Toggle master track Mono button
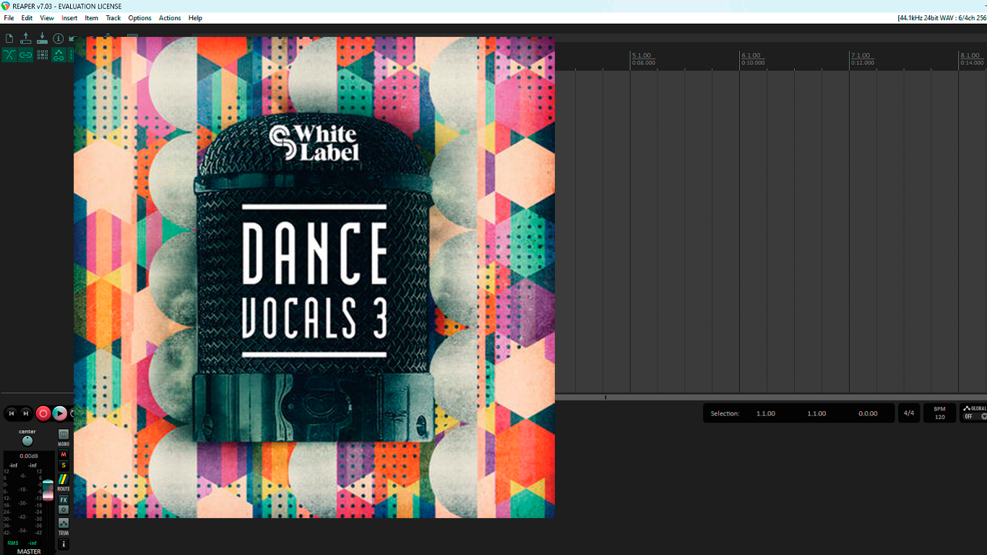The width and height of the screenshot is (987, 555). pos(64,434)
